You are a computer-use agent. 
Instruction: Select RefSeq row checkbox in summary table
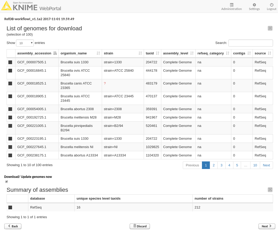pos(10,207)
